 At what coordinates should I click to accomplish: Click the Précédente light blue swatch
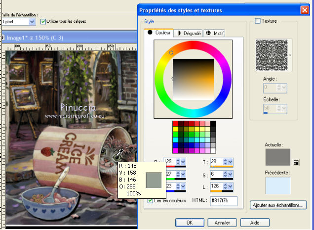pyautogui.click(x=278, y=185)
